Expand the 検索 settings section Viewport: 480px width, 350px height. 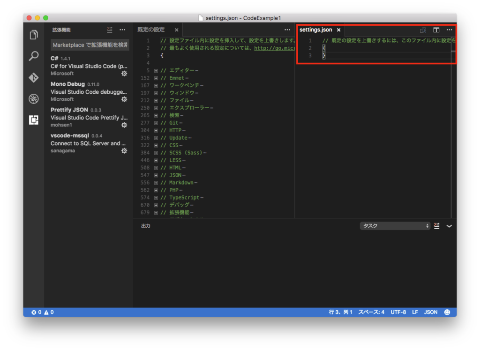tap(156, 116)
